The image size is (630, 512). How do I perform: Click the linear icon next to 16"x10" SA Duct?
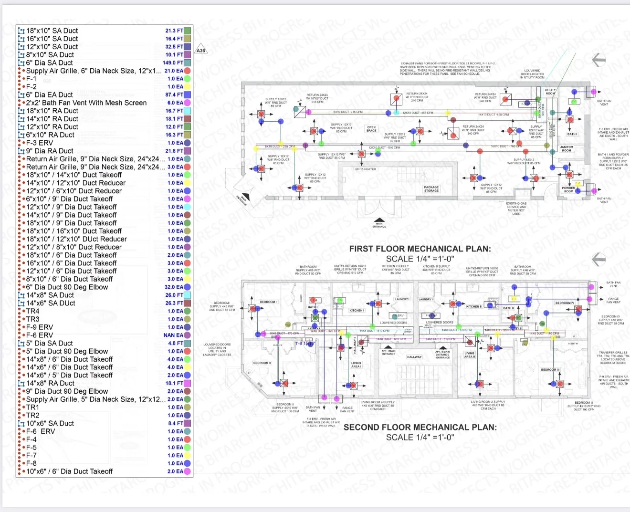21,39
